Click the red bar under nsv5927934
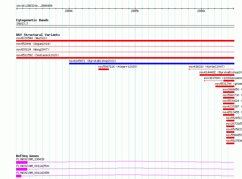 tap(230, 143)
